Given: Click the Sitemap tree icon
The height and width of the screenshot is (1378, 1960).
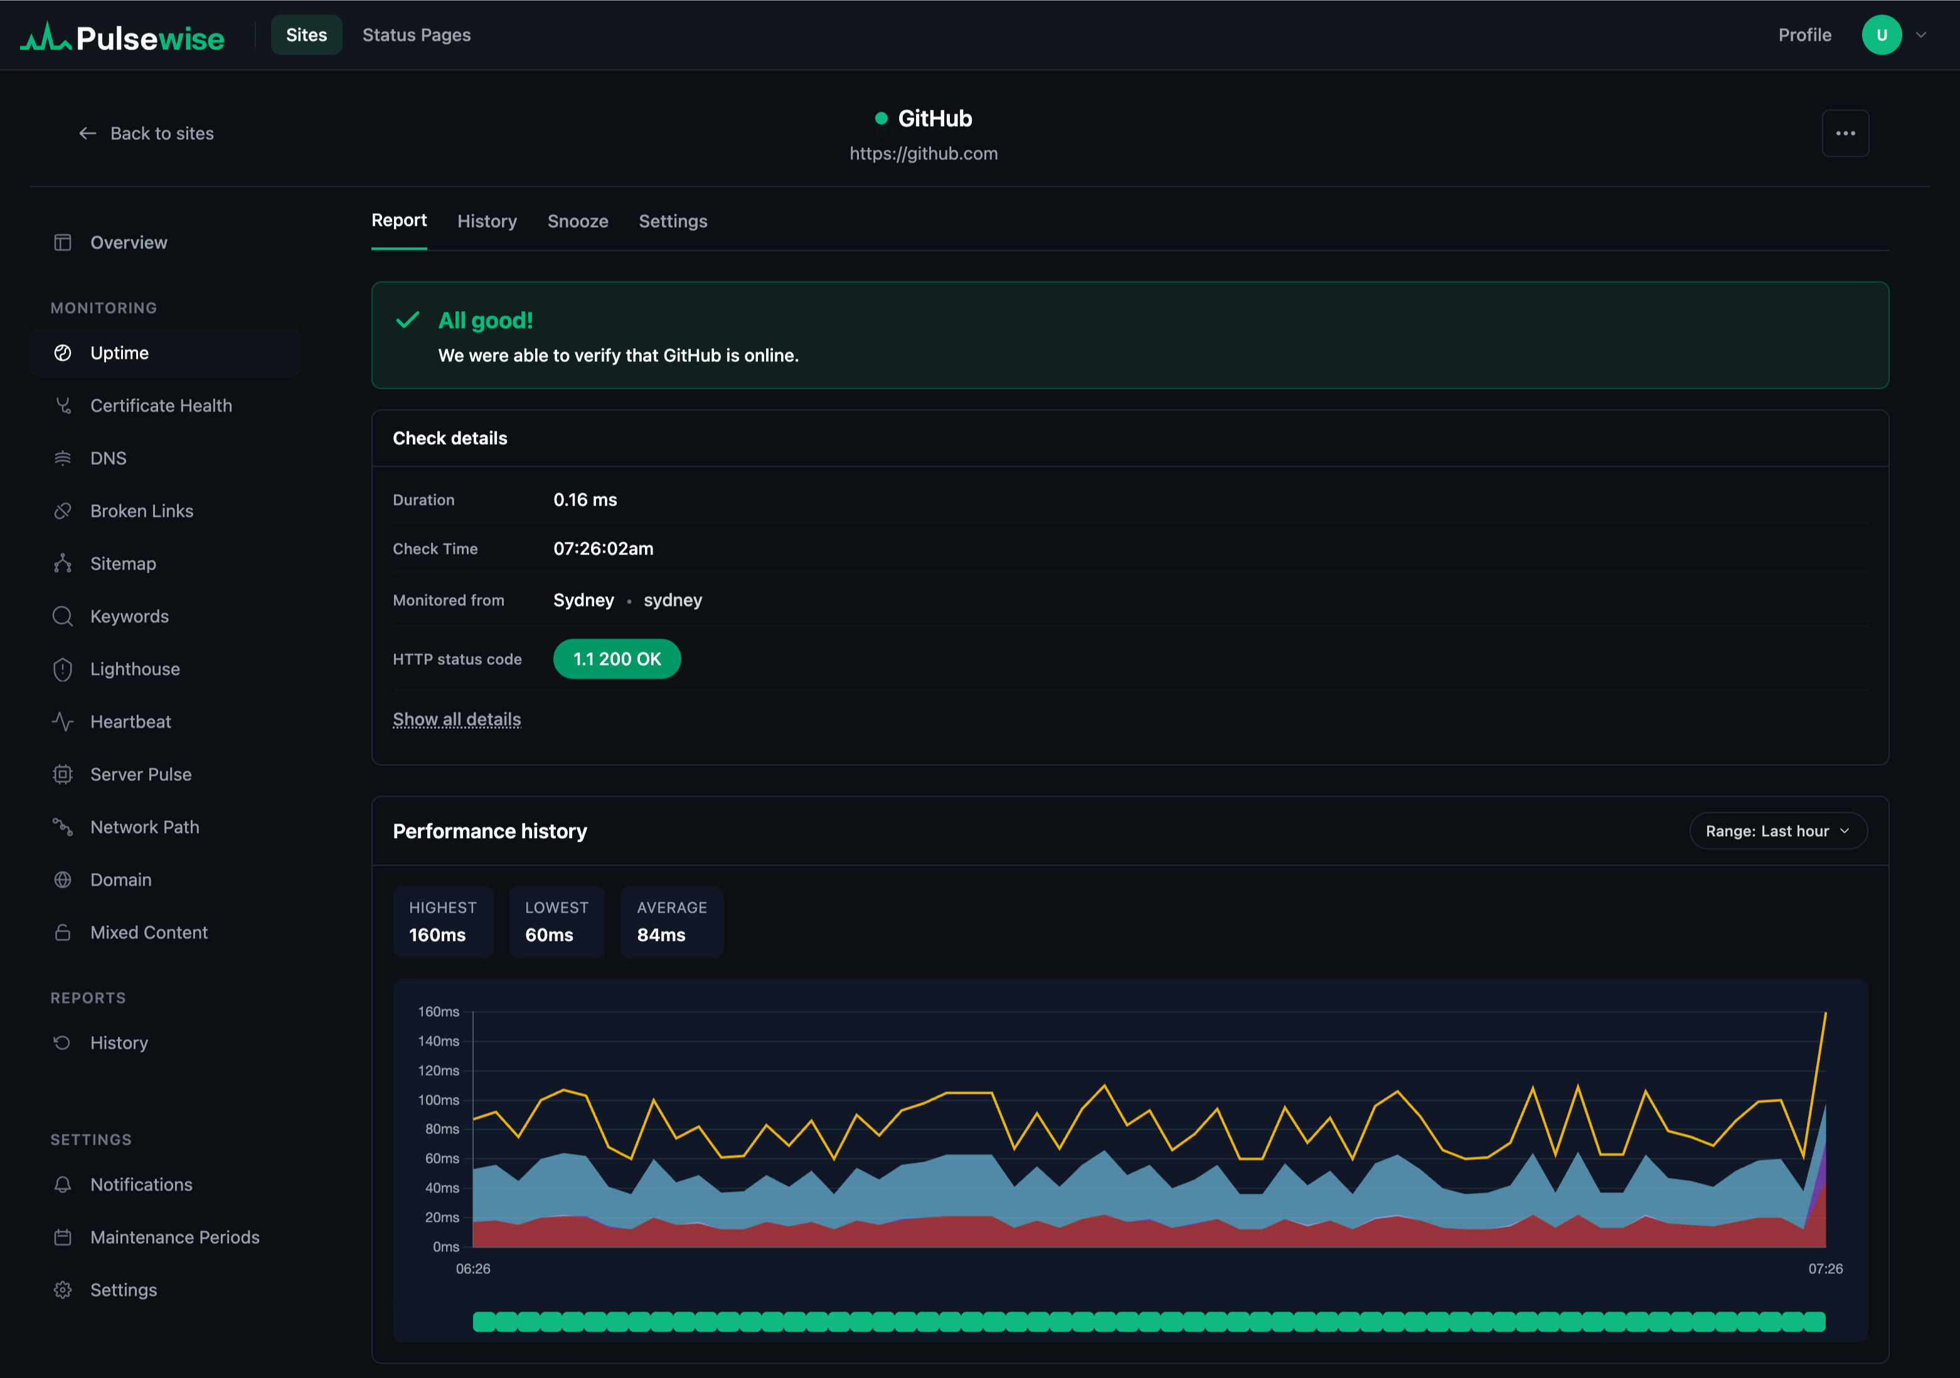Looking at the screenshot, I should (x=62, y=564).
